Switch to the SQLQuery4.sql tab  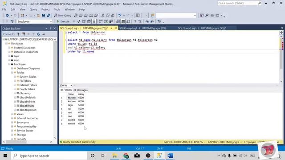(142, 28)
